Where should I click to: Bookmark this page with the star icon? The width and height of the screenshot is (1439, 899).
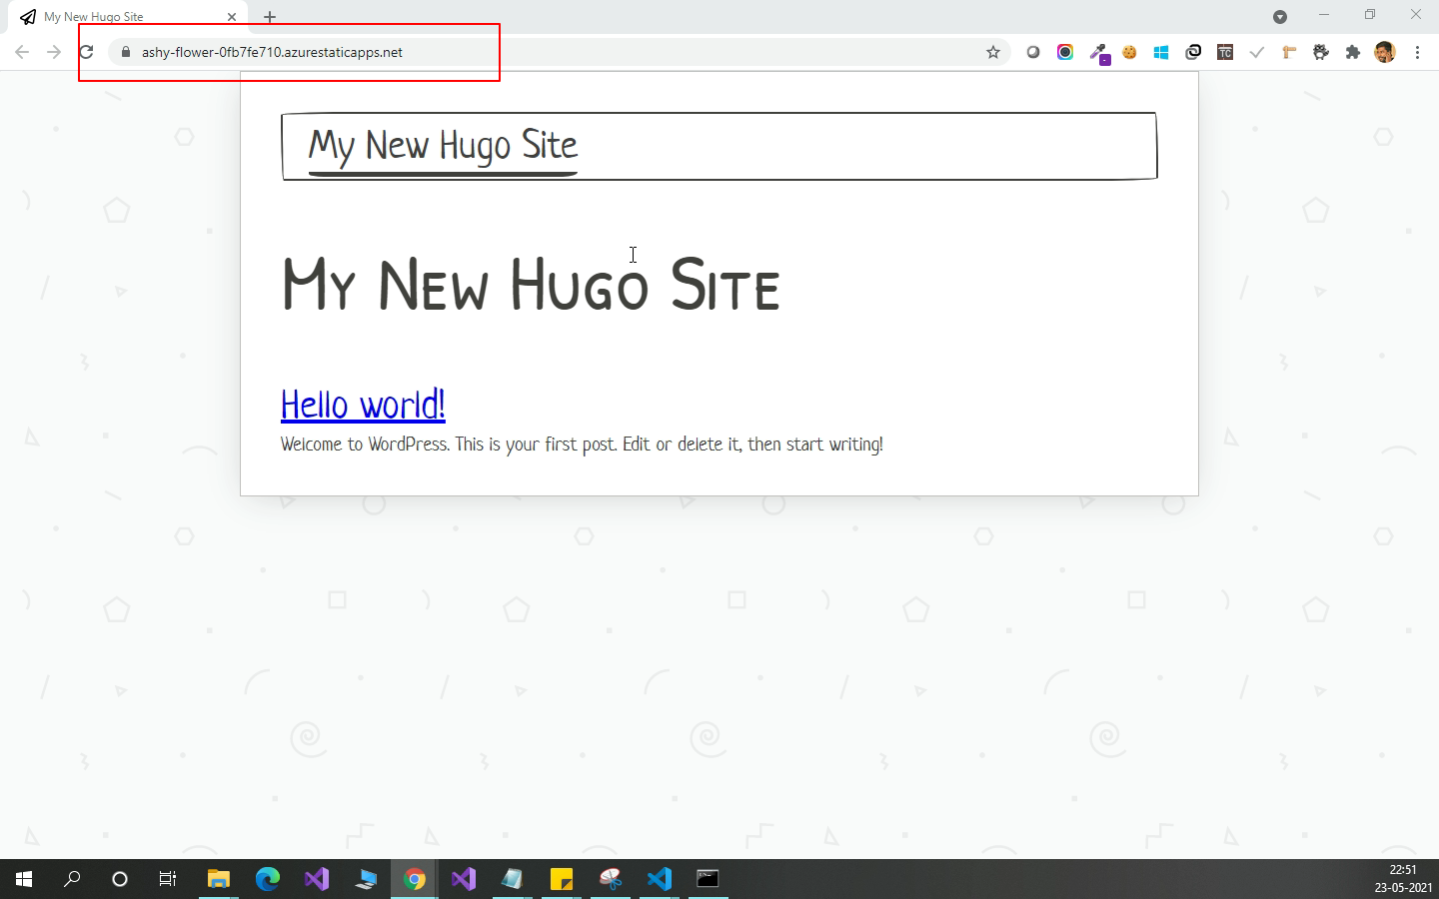click(x=993, y=52)
